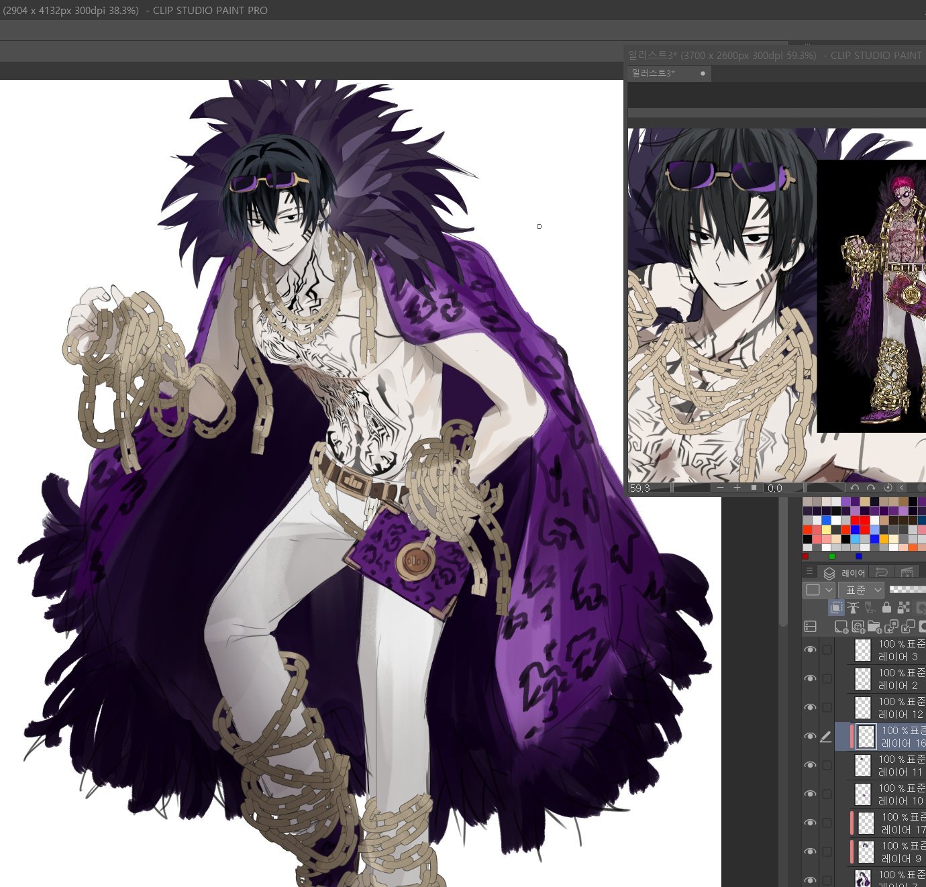
Task: Adjust the rotation slider beside 0.0
Action: [825, 488]
